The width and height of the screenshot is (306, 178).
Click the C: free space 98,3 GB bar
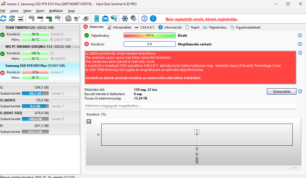coord(35,93)
